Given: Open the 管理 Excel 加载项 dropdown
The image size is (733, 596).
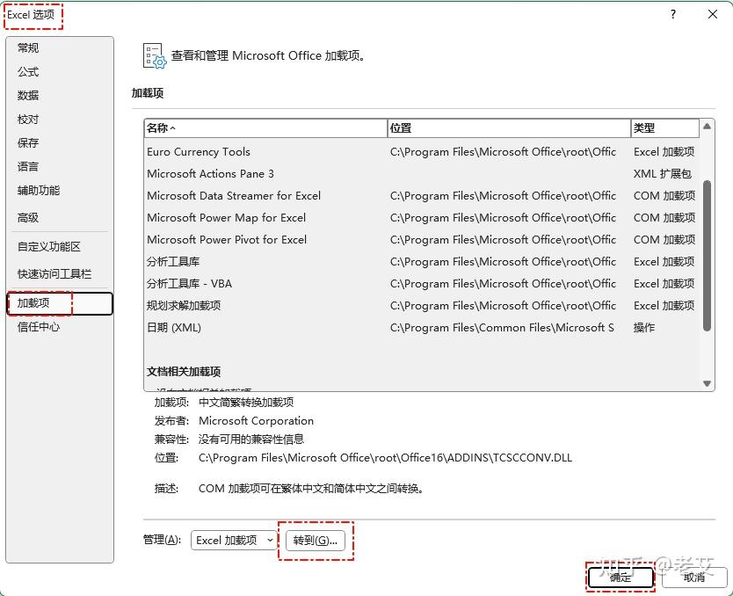Looking at the screenshot, I should coord(233,541).
